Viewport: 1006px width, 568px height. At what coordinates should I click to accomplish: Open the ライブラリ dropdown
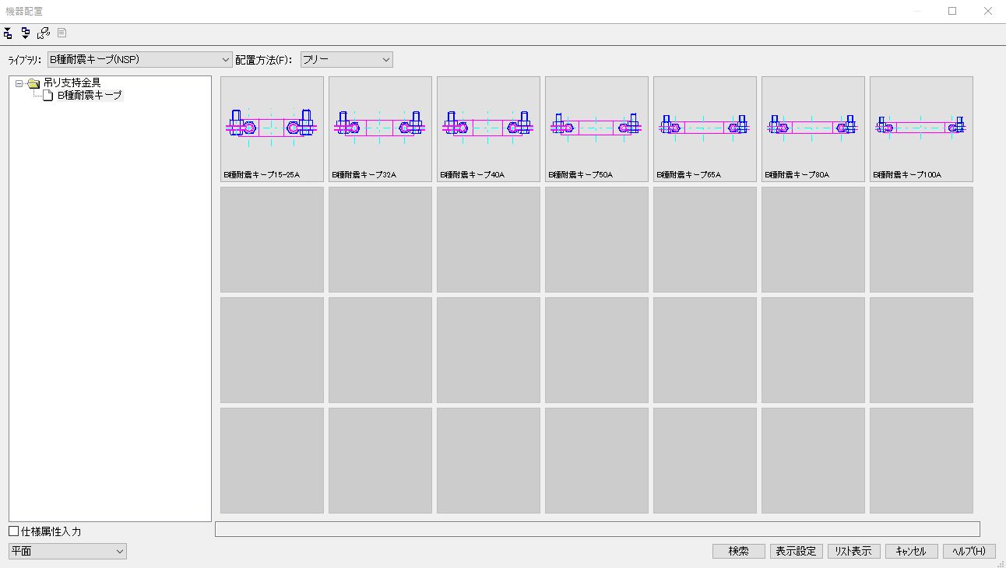139,60
